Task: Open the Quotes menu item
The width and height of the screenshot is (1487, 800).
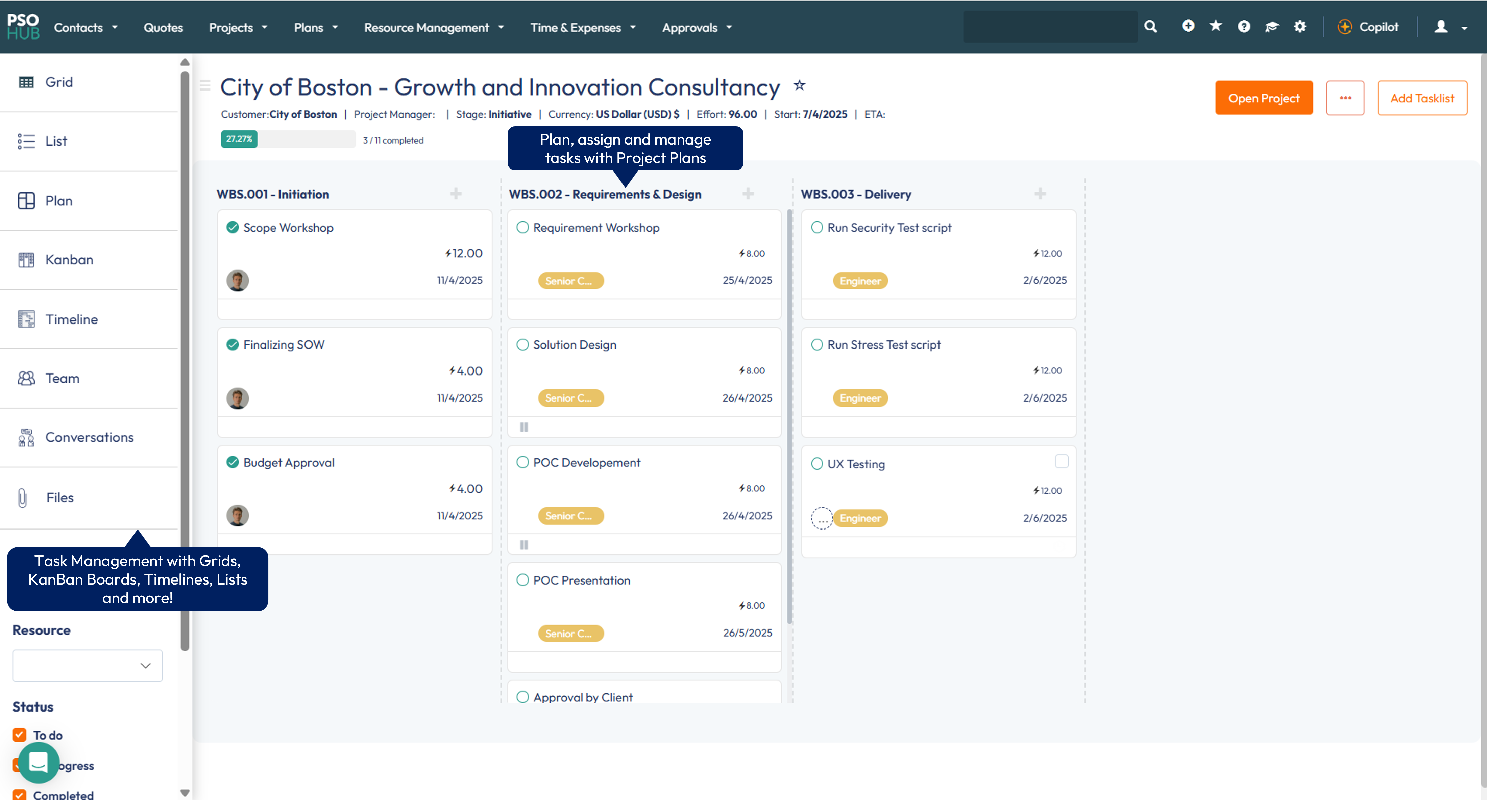Action: click(163, 27)
